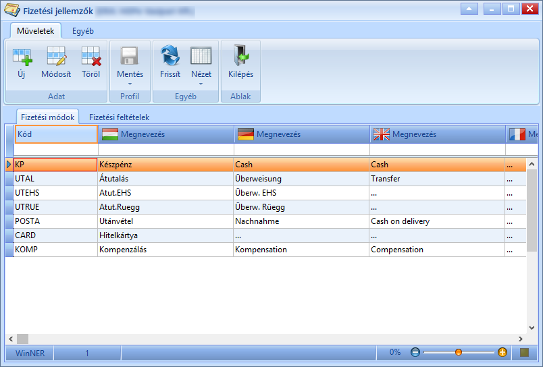Screen dimensions: 543x367
Task: Click the orange zoom slider handle
Action: tap(459, 352)
